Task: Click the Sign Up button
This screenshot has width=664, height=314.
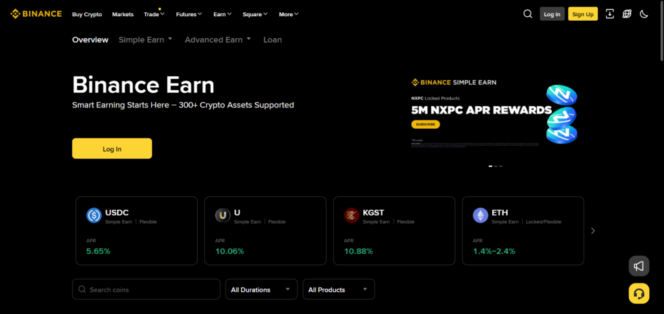Action: point(583,14)
